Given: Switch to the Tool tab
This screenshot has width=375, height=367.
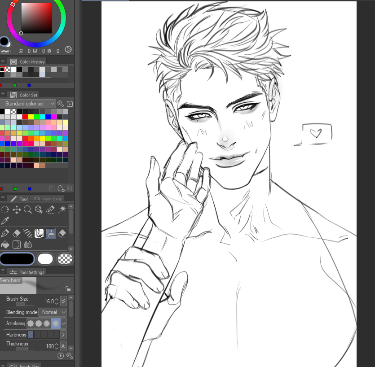Looking at the screenshot, I should click(19, 199).
